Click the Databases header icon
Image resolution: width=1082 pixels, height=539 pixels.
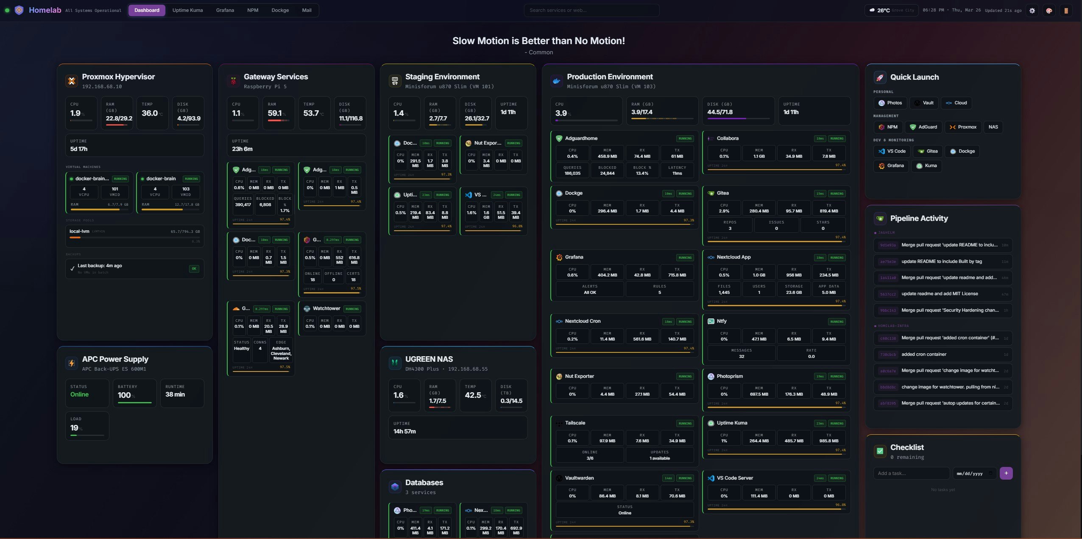point(395,486)
